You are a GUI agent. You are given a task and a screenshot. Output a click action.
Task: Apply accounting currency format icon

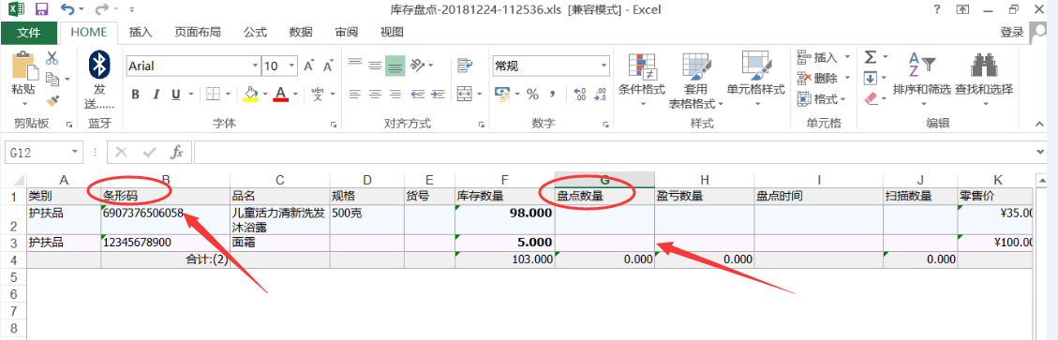[502, 93]
